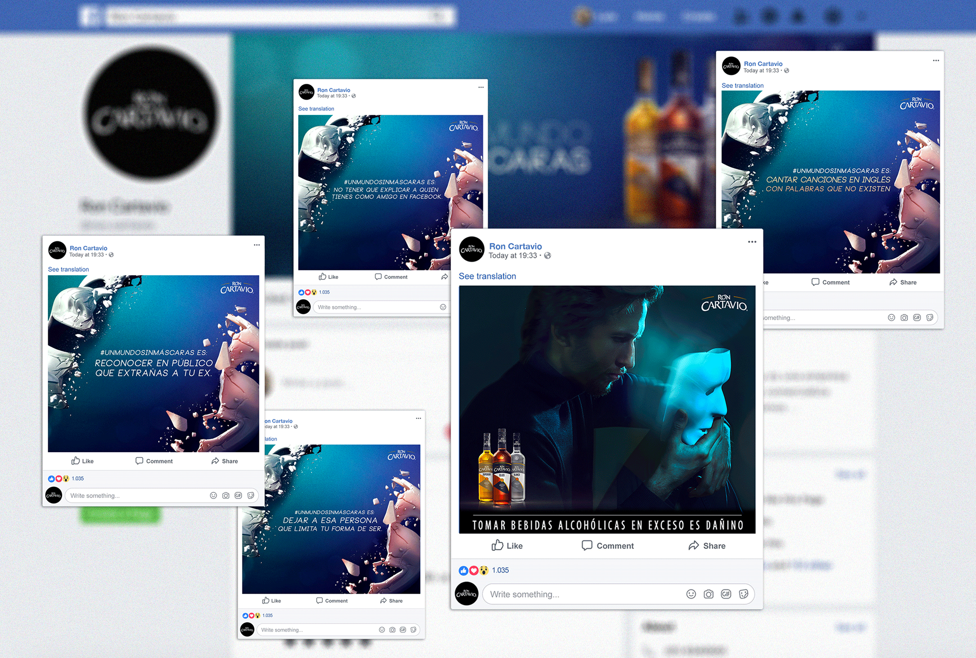Viewport: 976px width, 658px height.
Task: Comment on the 'Reconocer en público' post
Action: 154,461
